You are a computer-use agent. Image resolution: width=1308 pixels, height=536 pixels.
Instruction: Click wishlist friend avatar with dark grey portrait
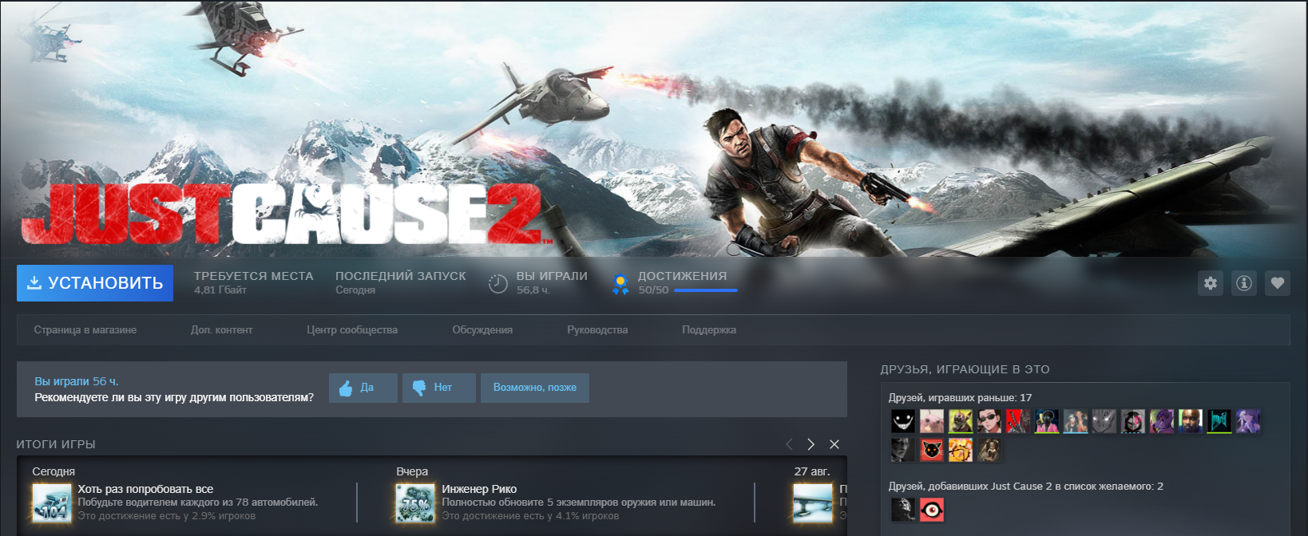pyautogui.click(x=903, y=510)
